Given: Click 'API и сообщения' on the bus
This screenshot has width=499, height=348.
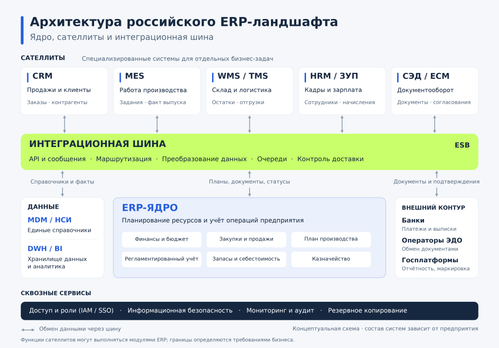Looking at the screenshot, I should [58, 159].
